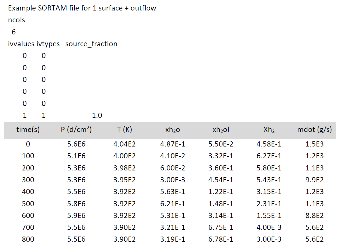Click the T (K) column header
Screen dimensions: 340x243
pyautogui.click(x=124, y=130)
